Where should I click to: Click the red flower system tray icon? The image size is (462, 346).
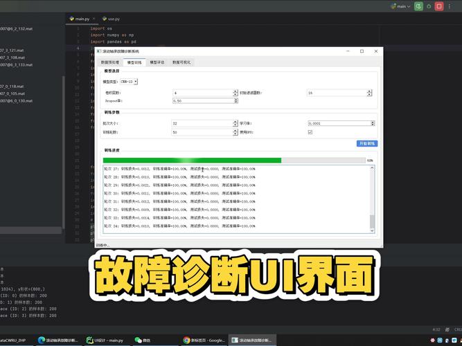(433, 340)
